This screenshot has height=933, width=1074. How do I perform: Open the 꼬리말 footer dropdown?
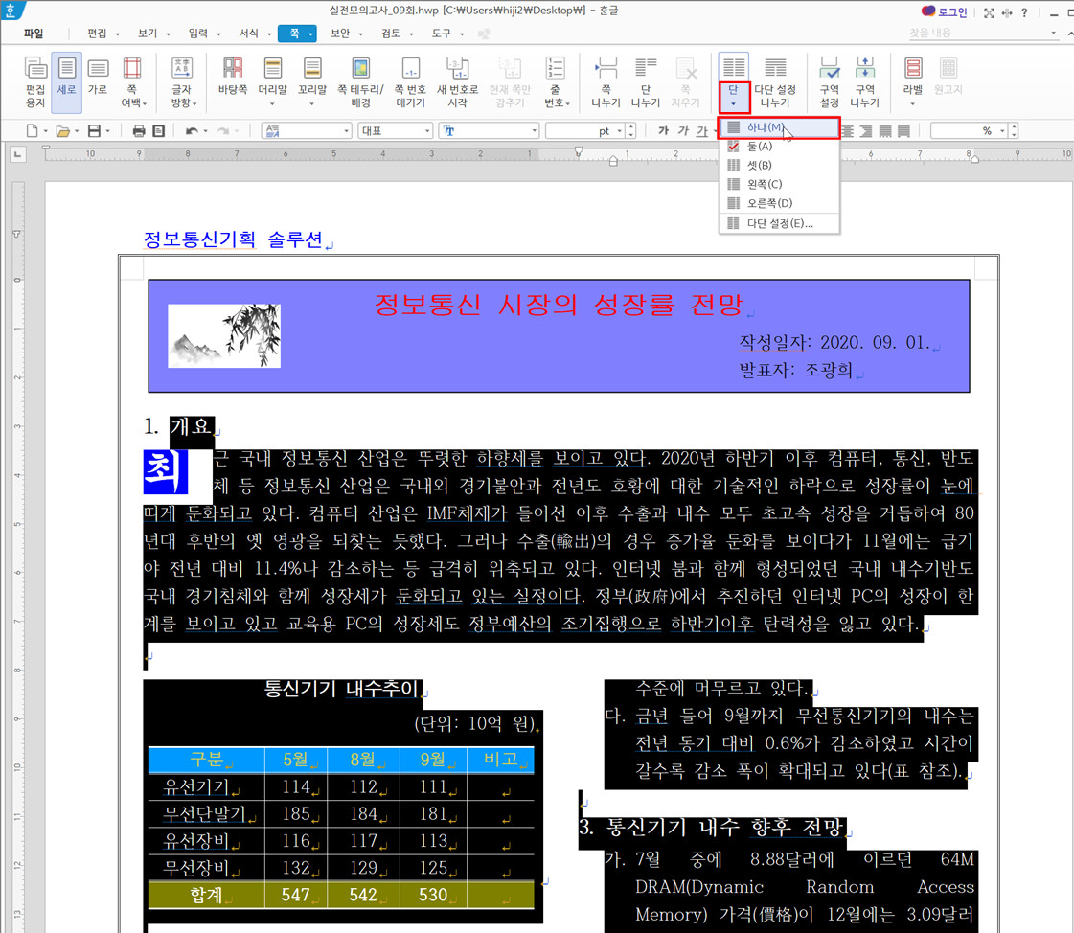click(312, 82)
